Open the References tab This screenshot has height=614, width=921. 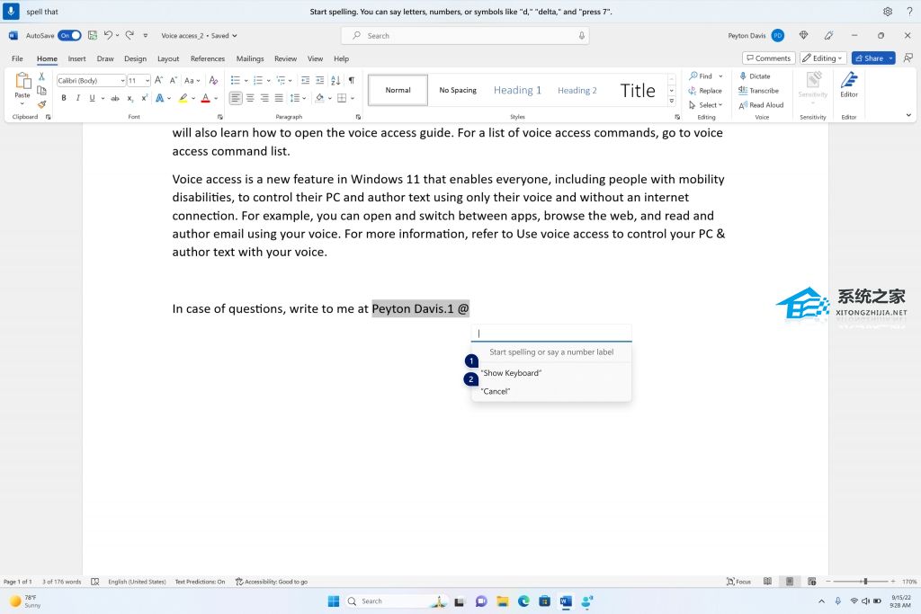coord(209,58)
